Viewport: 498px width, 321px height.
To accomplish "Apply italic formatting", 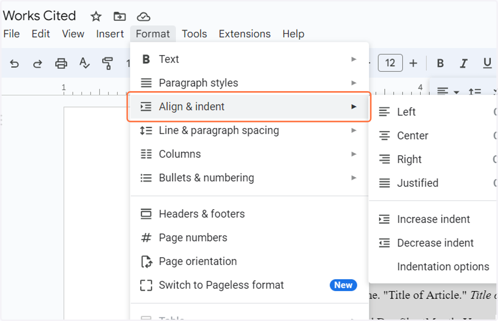I will [x=464, y=63].
